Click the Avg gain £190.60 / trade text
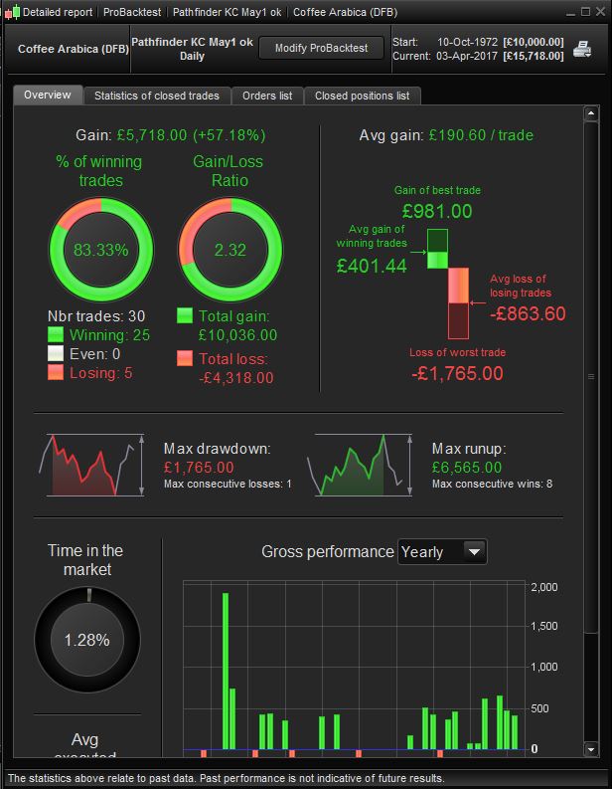The width and height of the screenshot is (612, 789). 446,135
